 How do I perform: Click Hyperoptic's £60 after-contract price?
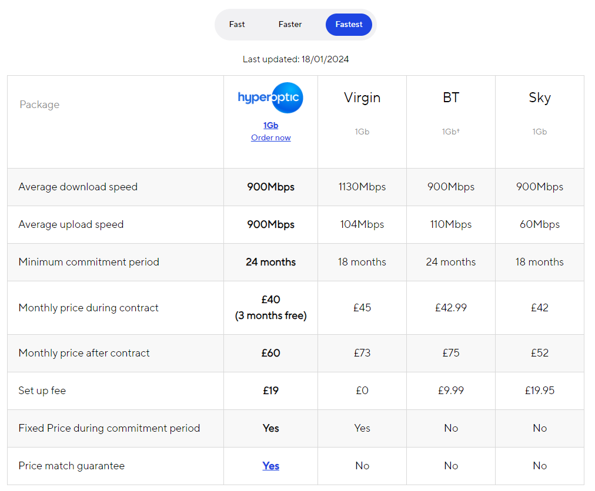(270, 352)
